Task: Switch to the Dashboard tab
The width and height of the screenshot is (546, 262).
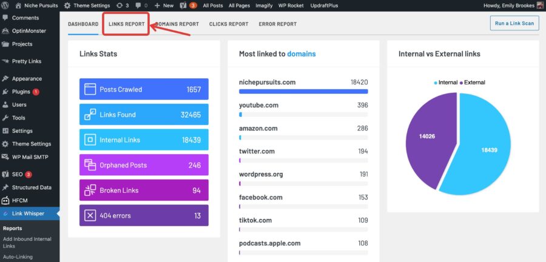Action: (83, 24)
